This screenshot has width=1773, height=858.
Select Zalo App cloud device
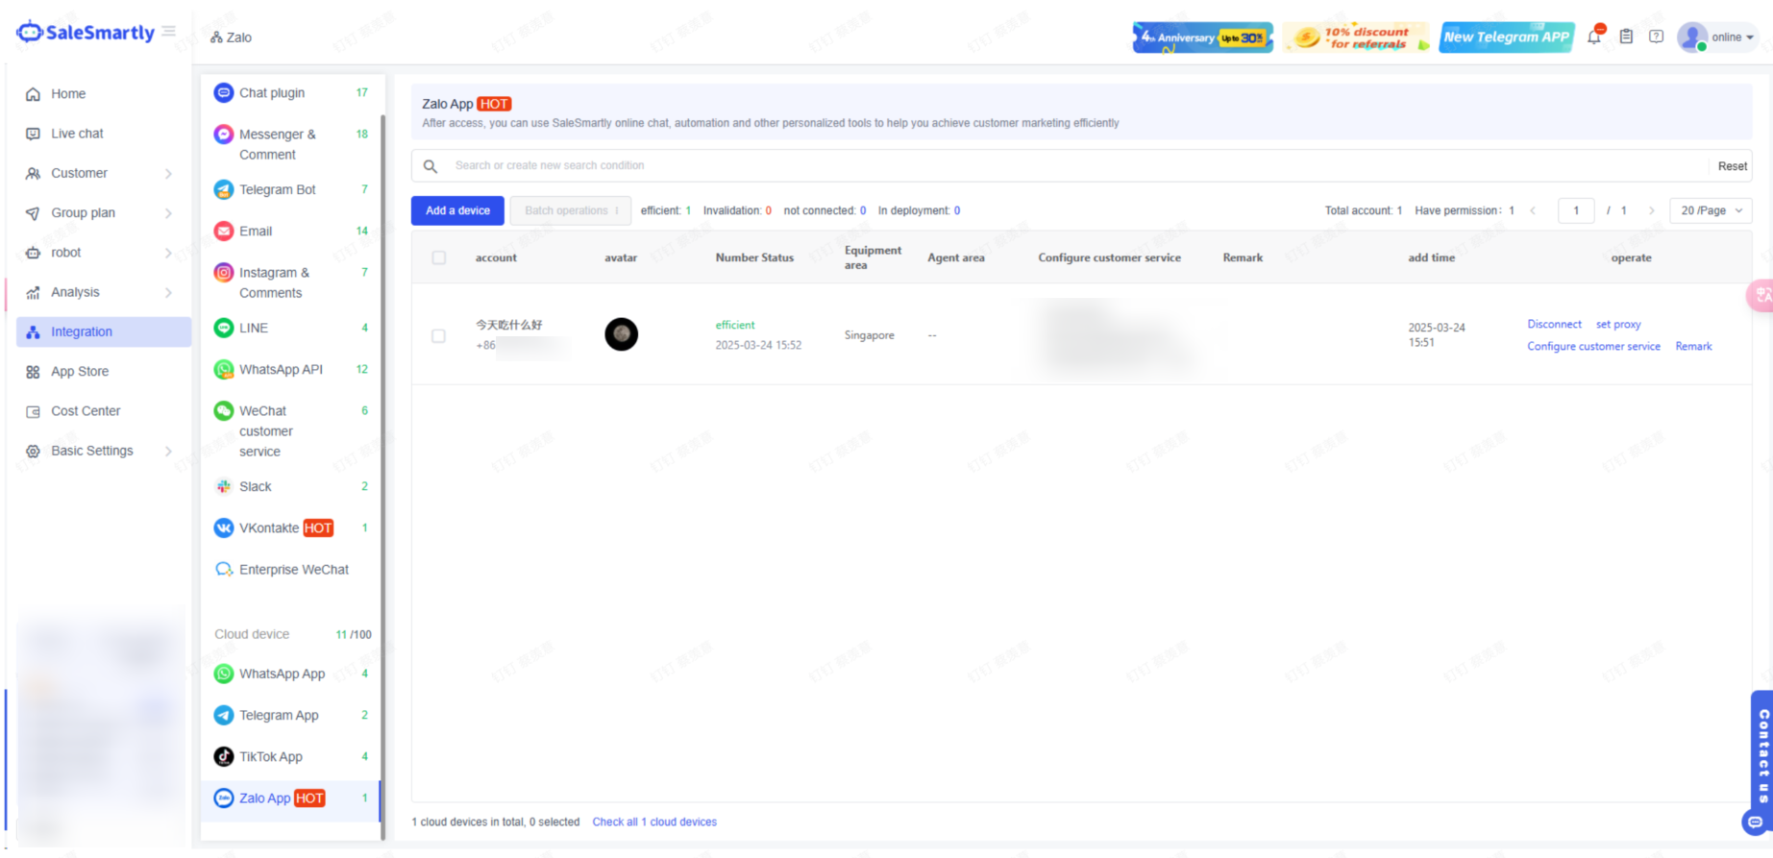coord(292,798)
